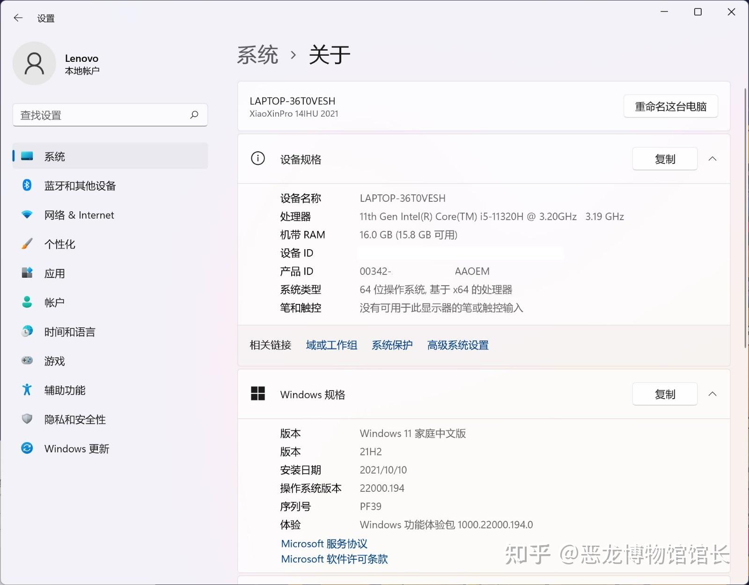Screen dimensions: 749x585
Task: Click inside the 查找设置 search field
Action: pos(94,115)
